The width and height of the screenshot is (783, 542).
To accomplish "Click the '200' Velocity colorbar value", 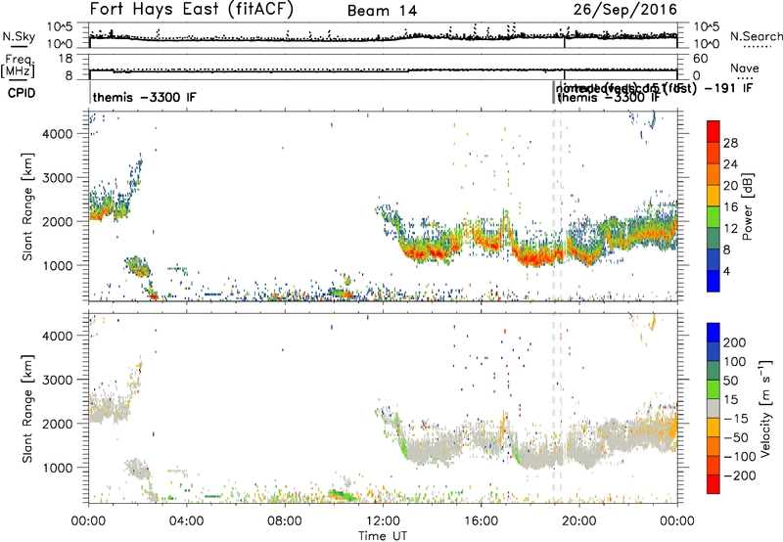I will point(735,342).
